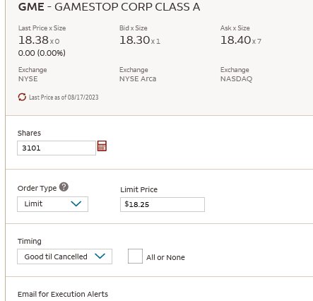Viewport: 313px width, 301px height.
Task: Enable the All or None checkbox
Action: pyautogui.click(x=135, y=256)
